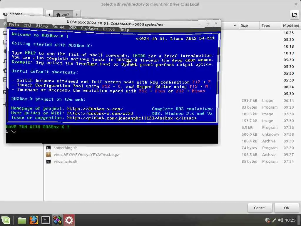Open the Video menu in DOSBox-X
Viewport: 301px width, 226px height.
point(42,26)
